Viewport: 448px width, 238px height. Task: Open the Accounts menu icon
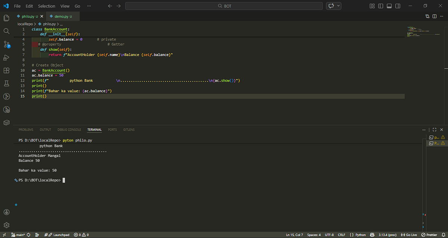pos(6,212)
